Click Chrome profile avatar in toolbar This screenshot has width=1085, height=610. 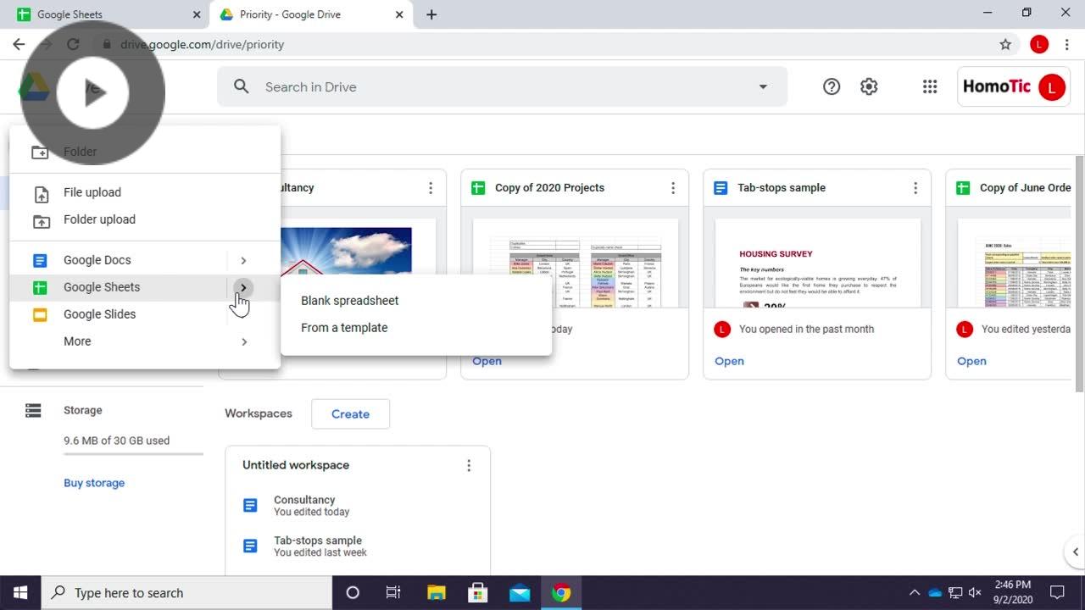tap(1039, 44)
